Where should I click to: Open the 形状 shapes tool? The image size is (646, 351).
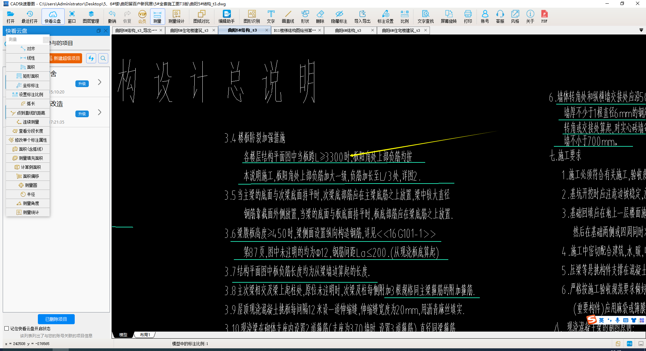click(x=305, y=16)
